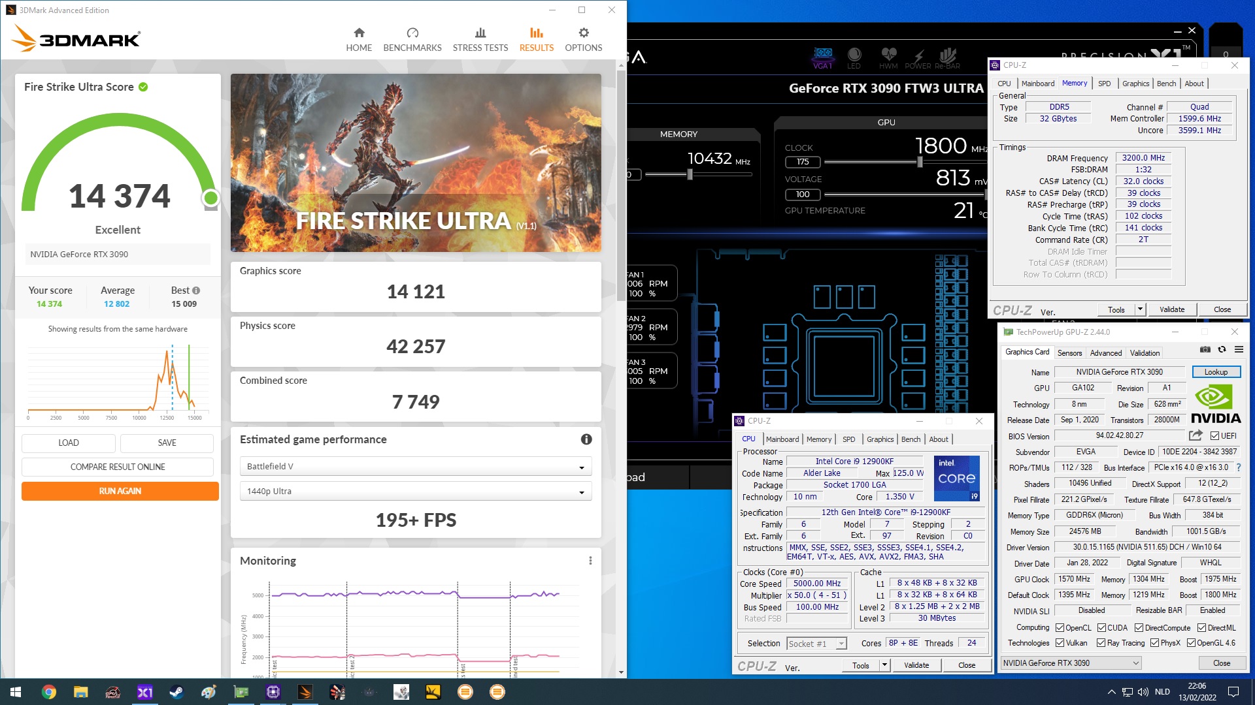Click Precision X1 taskbar icon
Image resolution: width=1255 pixels, height=705 pixels.
coord(145,692)
